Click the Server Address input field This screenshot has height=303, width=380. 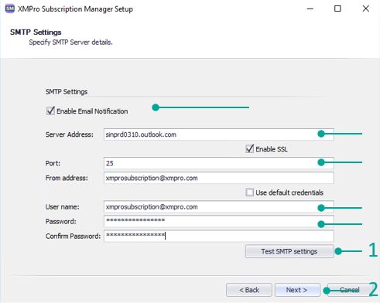[219, 134]
